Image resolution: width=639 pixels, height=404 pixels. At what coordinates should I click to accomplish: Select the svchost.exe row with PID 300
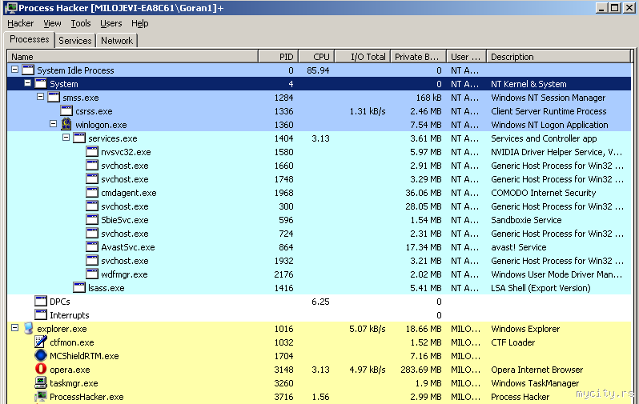[x=319, y=206]
